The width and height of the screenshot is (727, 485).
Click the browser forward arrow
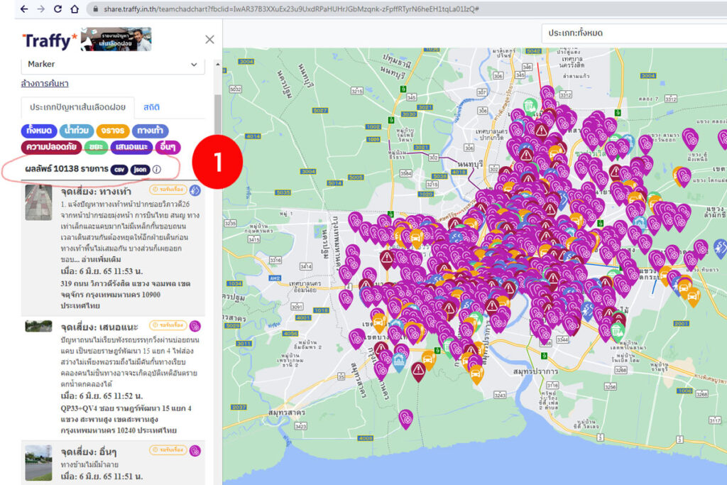tap(40, 9)
